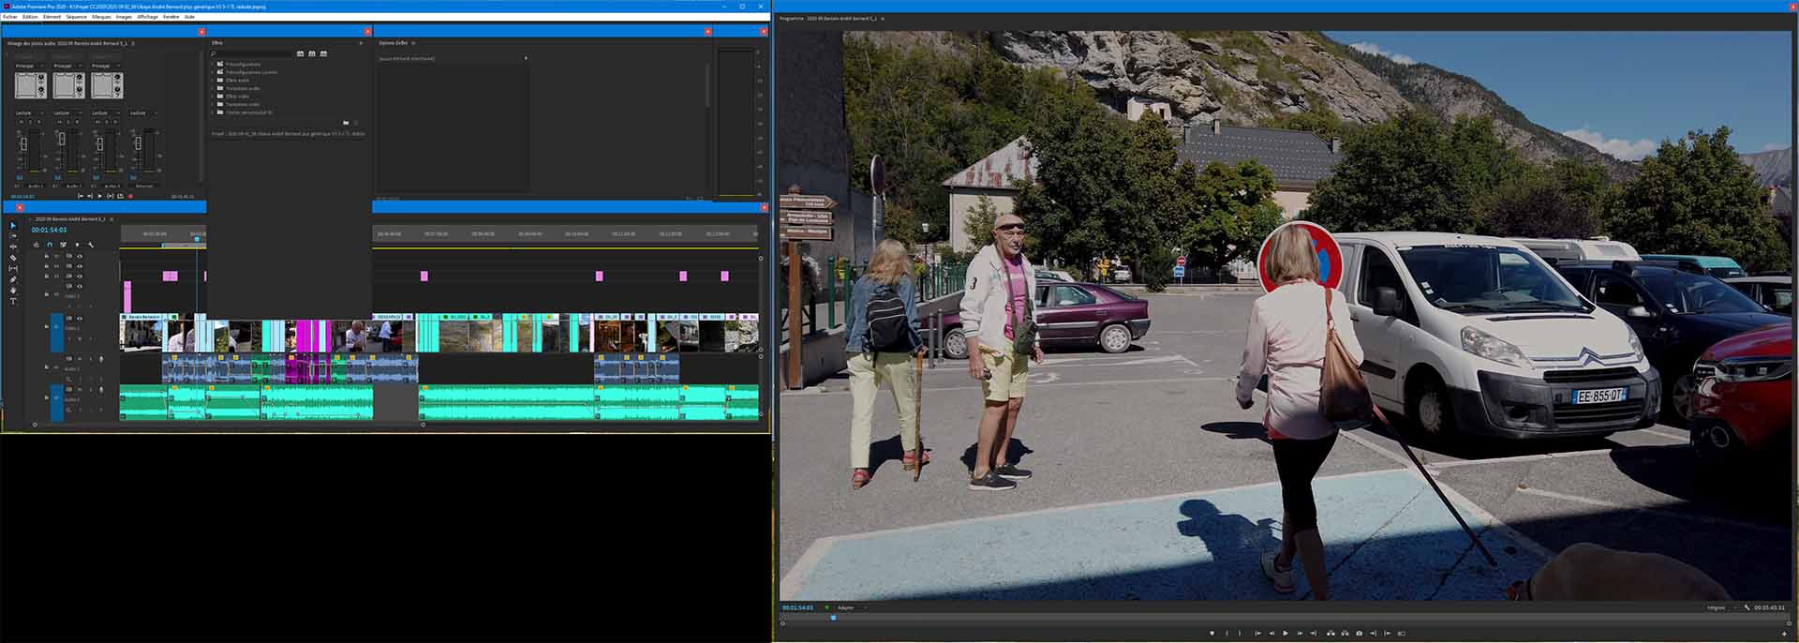This screenshot has height=643, width=1799.
Task: Click the record button in audio mixer
Action: coord(130,196)
